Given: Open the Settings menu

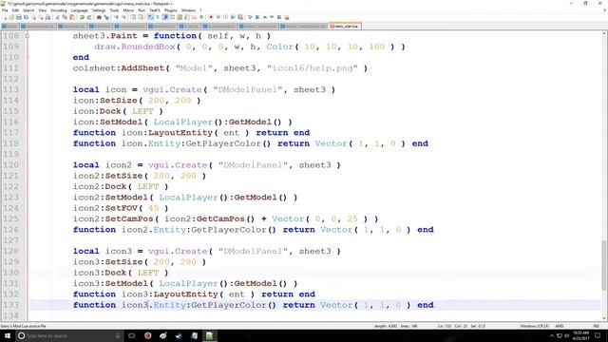Looking at the screenshot, I should (x=99, y=10).
